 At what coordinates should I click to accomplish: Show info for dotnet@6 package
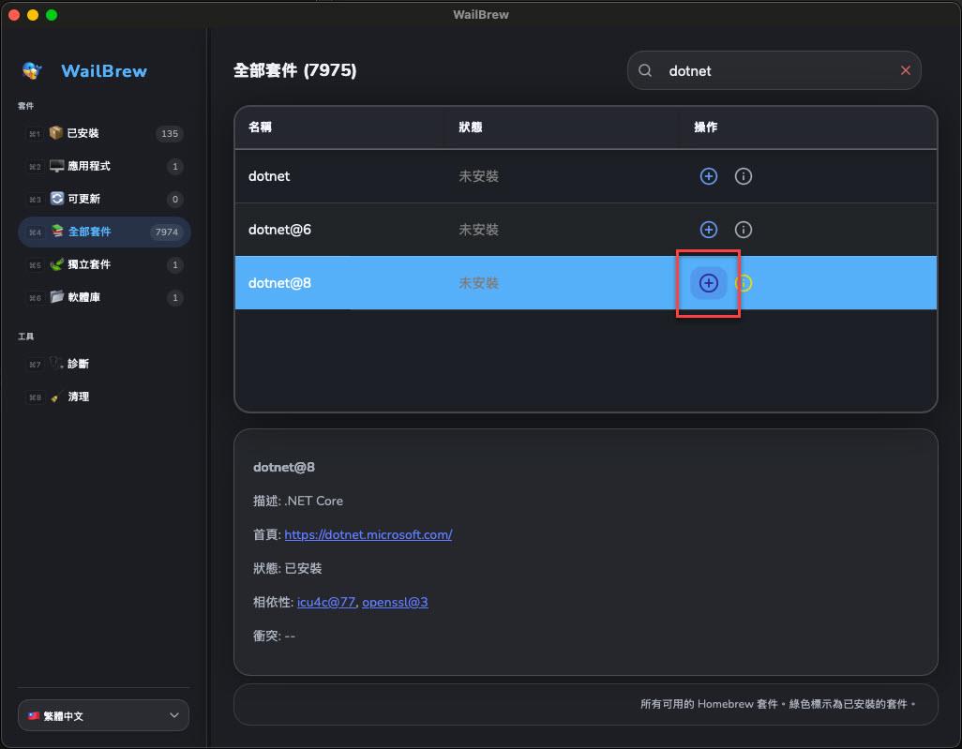[744, 230]
